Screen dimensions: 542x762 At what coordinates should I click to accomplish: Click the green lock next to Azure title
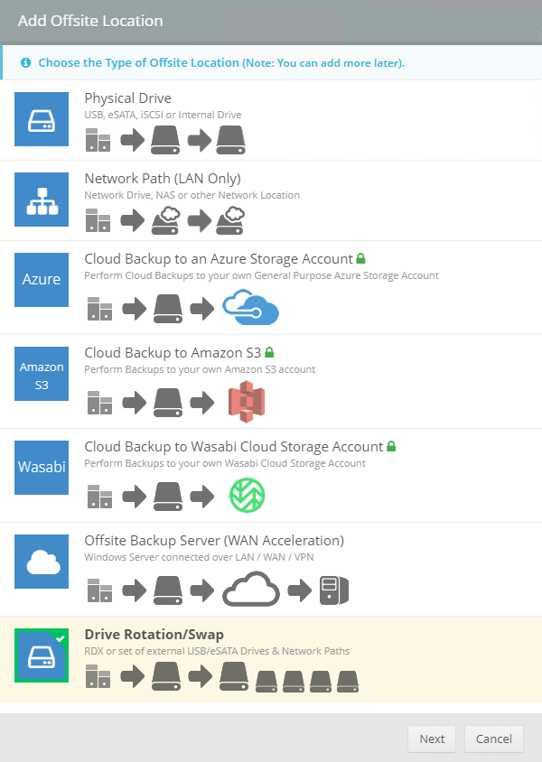click(360, 258)
